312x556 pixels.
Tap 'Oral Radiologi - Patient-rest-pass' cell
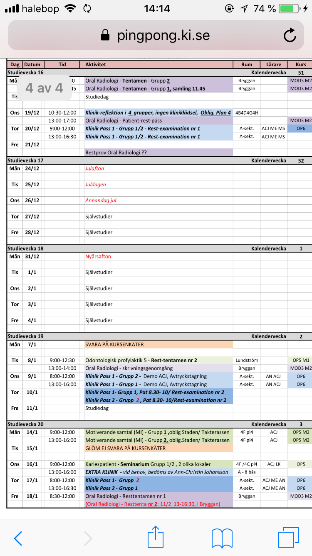point(158,120)
